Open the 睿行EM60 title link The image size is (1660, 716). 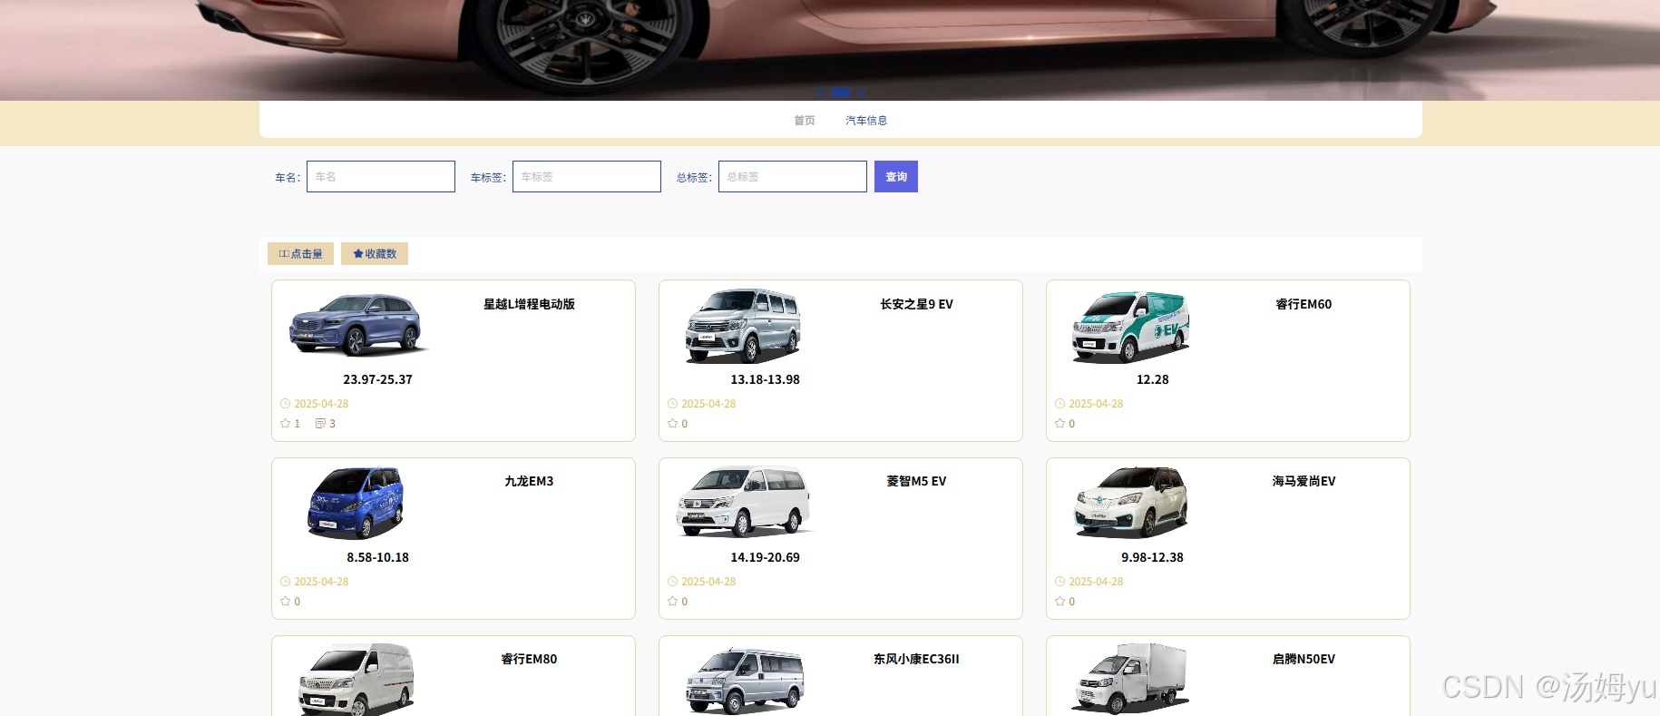click(x=1304, y=304)
